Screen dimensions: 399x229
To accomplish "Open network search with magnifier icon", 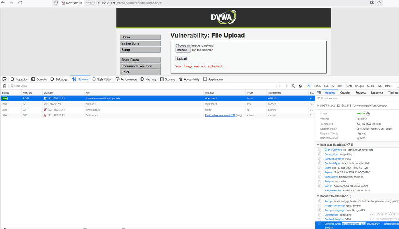I will point(293,86).
